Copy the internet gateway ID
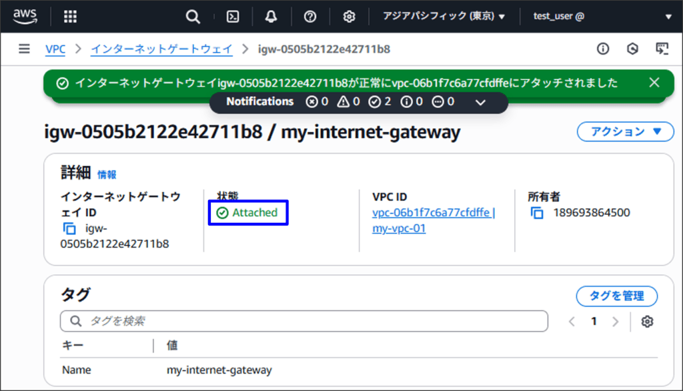This screenshot has height=391, width=683. 69,228
